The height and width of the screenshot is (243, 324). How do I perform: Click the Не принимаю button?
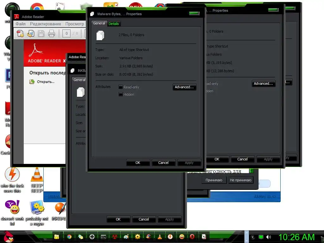[x=241, y=180]
